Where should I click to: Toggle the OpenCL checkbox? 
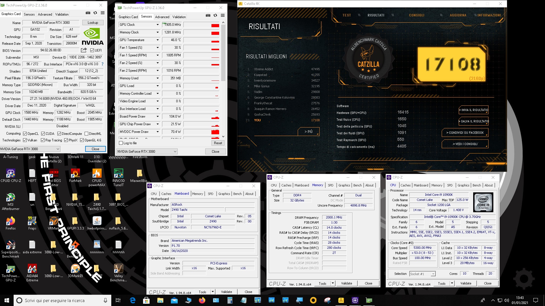(25, 134)
